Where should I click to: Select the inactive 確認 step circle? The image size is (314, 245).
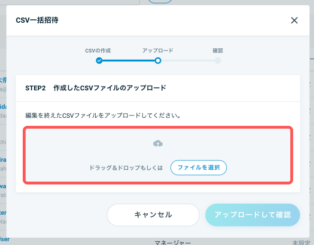point(218,61)
